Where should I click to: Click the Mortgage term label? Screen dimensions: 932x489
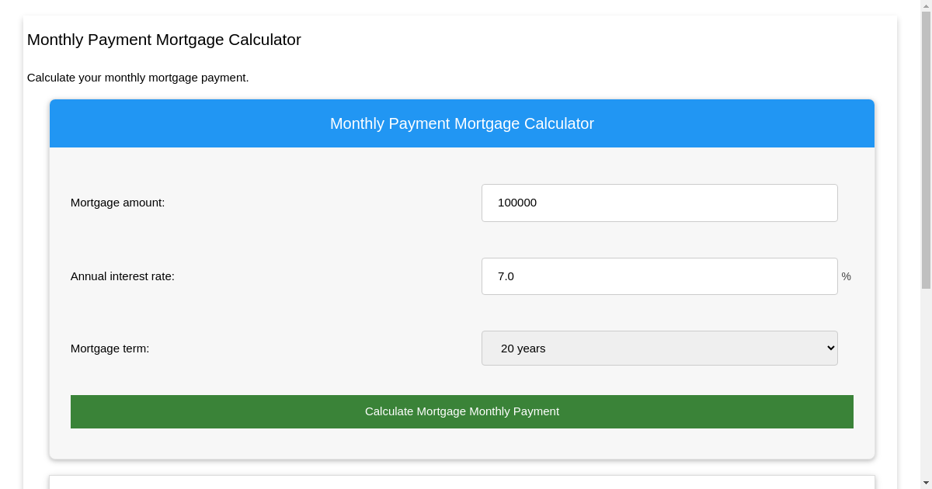(x=110, y=348)
